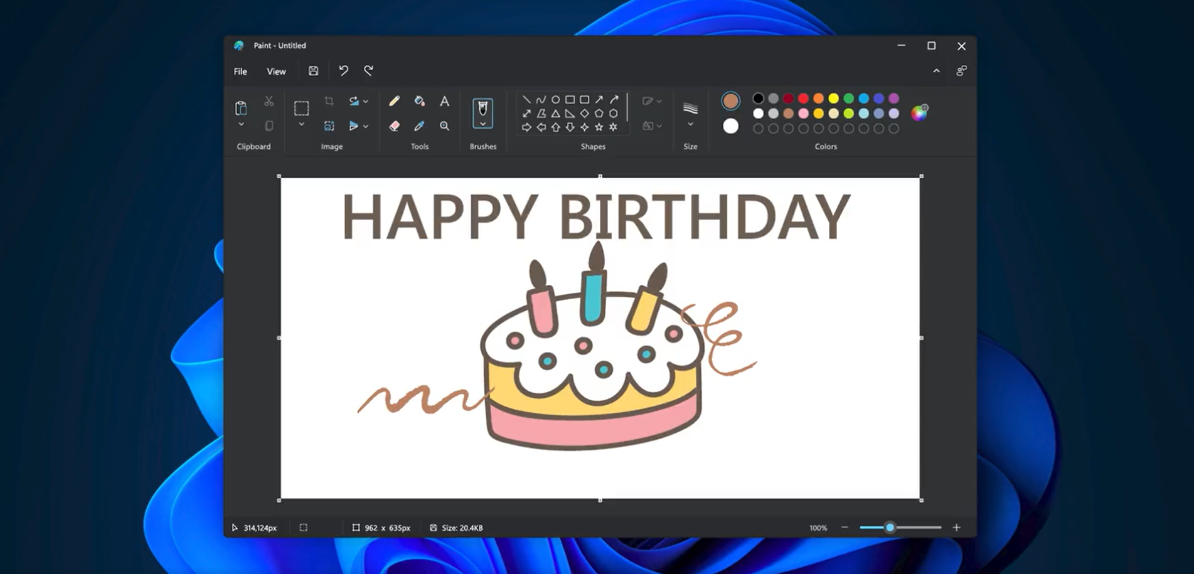Image resolution: width=1194 pixels, height=574 pixels.
Task: Select the Color picker eyedropper tool
Action: click(419, 126)
